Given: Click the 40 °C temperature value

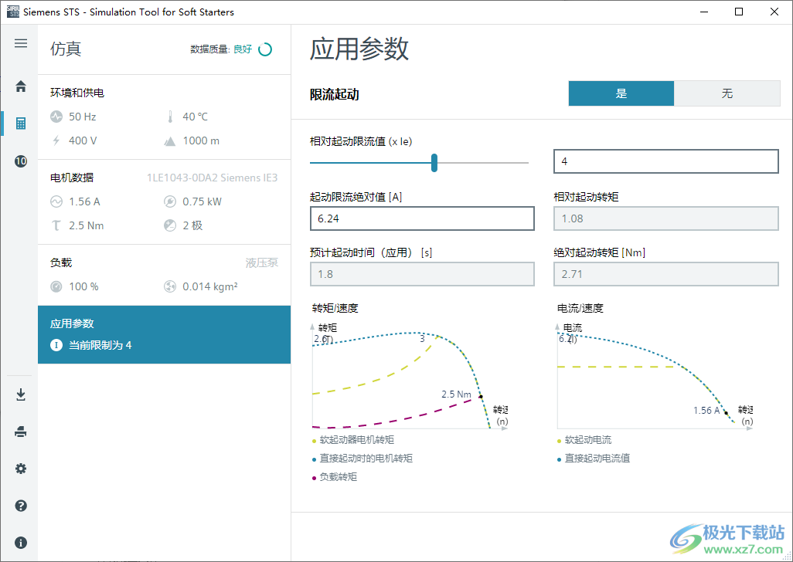Looking at the screenshot, I should (x=196, y=117).
